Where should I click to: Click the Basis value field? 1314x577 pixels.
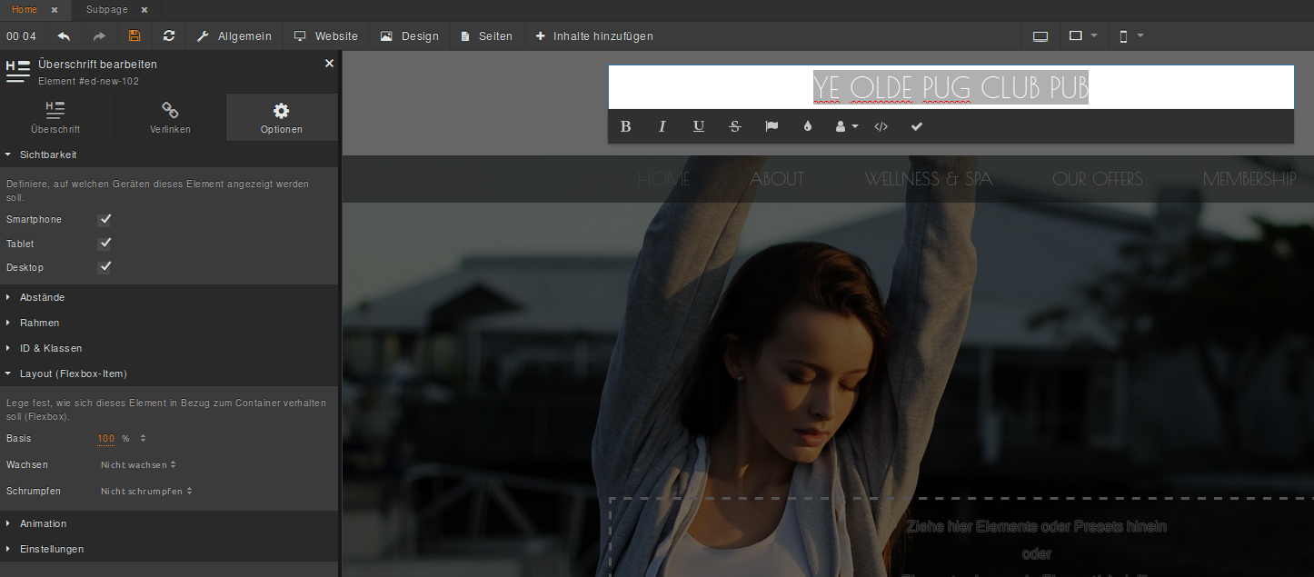(106, 439)
